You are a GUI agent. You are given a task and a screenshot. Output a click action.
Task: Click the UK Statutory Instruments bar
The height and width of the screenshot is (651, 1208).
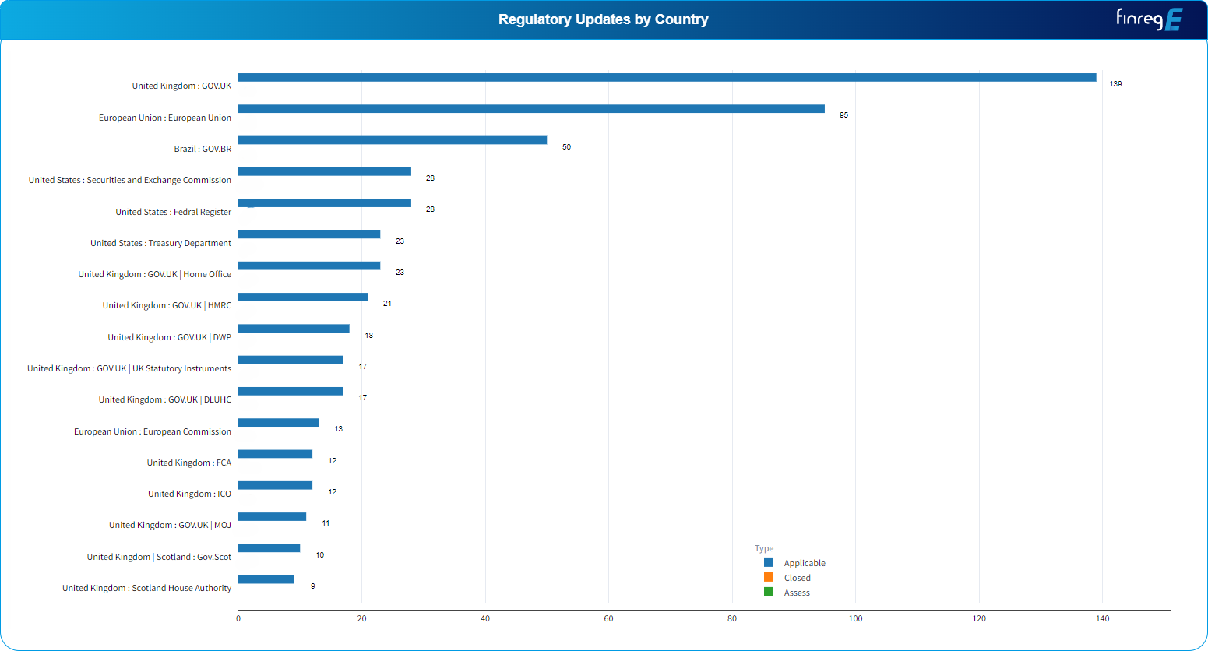click(x=291, y=360)
